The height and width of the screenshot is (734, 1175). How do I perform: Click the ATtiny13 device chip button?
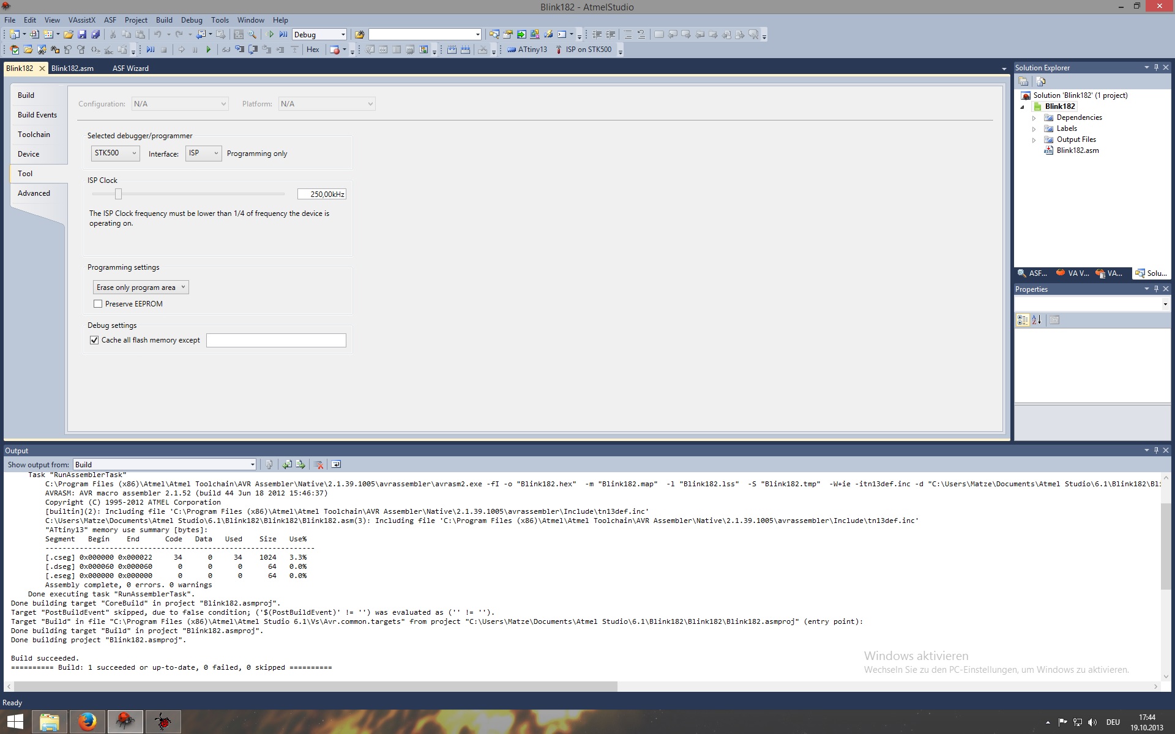[x=528, y=50]
